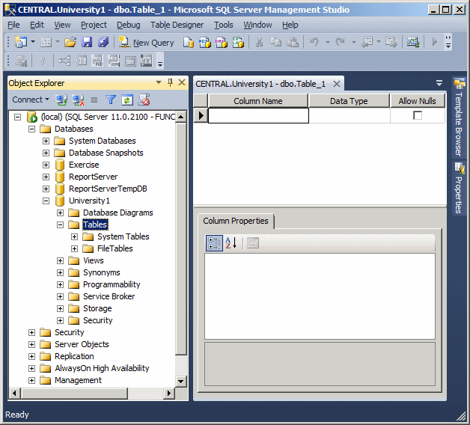The height and width of the screenshot is (425, 470).
Task: Toggle the Allow Nulls checkbox
Action: coord(418,115)
